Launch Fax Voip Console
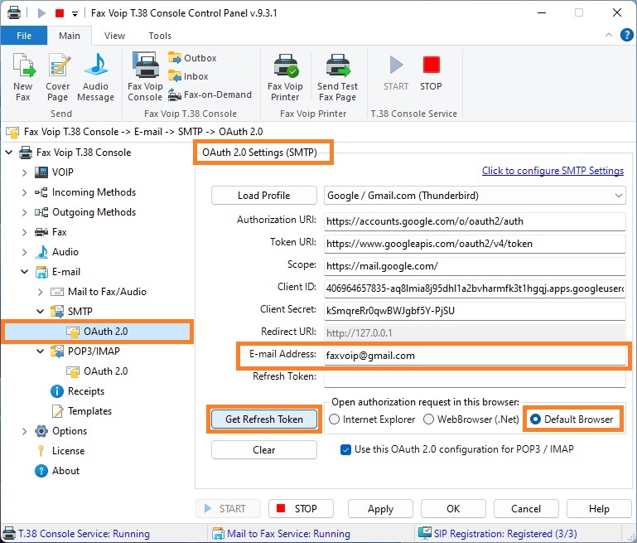The height and width of the screenshot is (543, 637). click(x=145, y=77)
